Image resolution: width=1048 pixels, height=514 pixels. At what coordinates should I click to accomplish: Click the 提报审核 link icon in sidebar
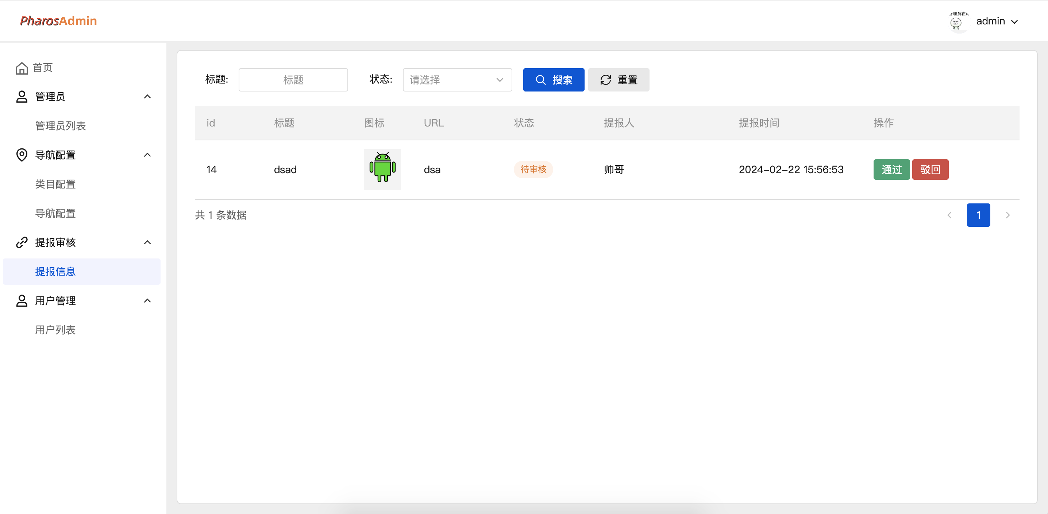click(x=22, y=242)
